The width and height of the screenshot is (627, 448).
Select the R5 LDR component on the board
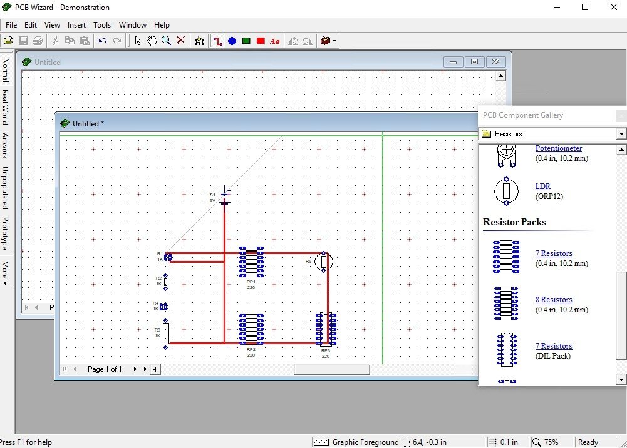[x=323, y=262]
